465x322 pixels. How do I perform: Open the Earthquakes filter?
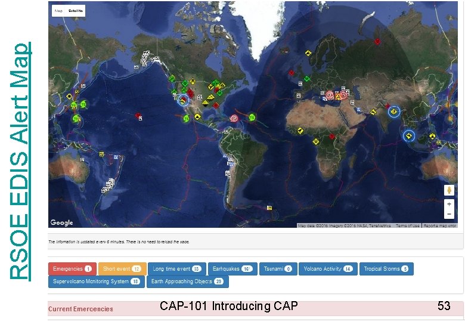point(232,269)
